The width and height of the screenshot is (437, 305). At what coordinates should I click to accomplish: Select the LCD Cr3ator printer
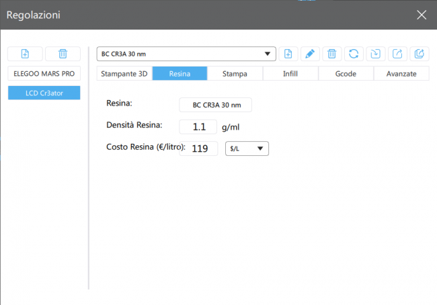tap(44, 93)
